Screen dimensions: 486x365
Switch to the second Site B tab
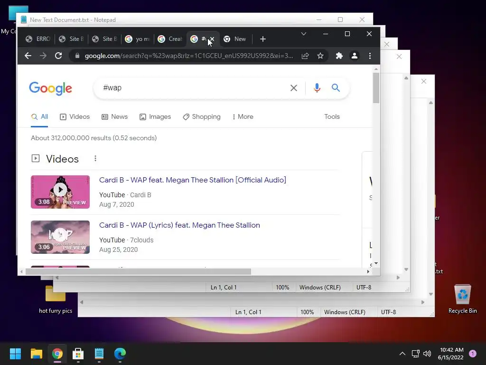(x=105, y=39)
